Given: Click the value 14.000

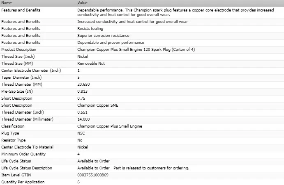Looking at the screenshot, I should coord(83,119).
